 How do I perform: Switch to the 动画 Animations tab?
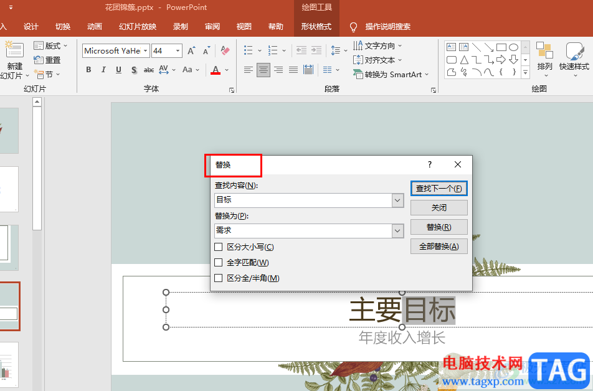tap(94, 27)
